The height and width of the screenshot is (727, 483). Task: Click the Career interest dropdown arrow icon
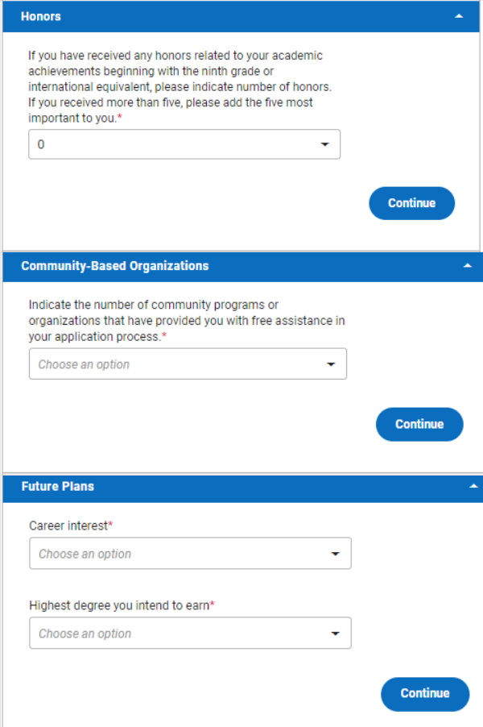coord(336,554)
